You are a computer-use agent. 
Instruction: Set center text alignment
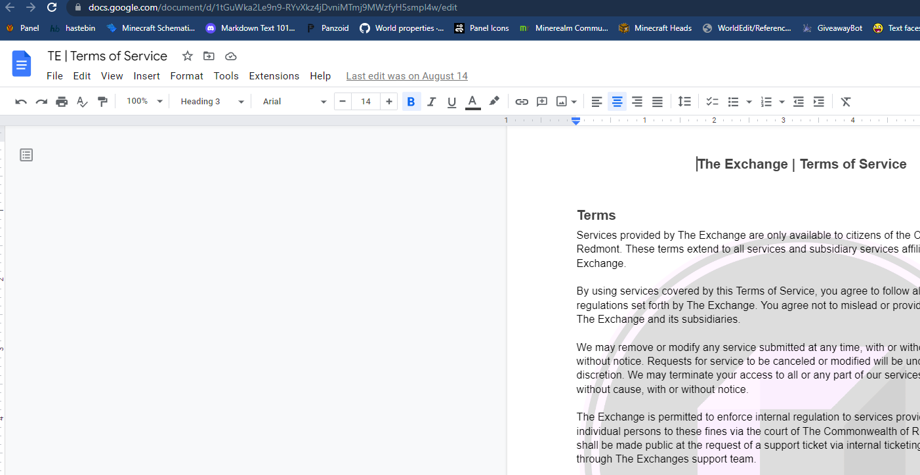617,102
